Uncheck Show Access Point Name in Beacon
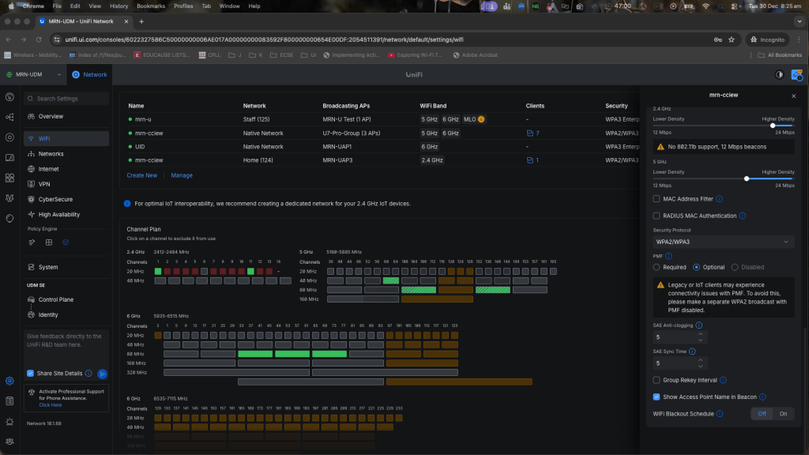Image resolution: width=809 pixels, height=455 pixels. click(657, 397)
